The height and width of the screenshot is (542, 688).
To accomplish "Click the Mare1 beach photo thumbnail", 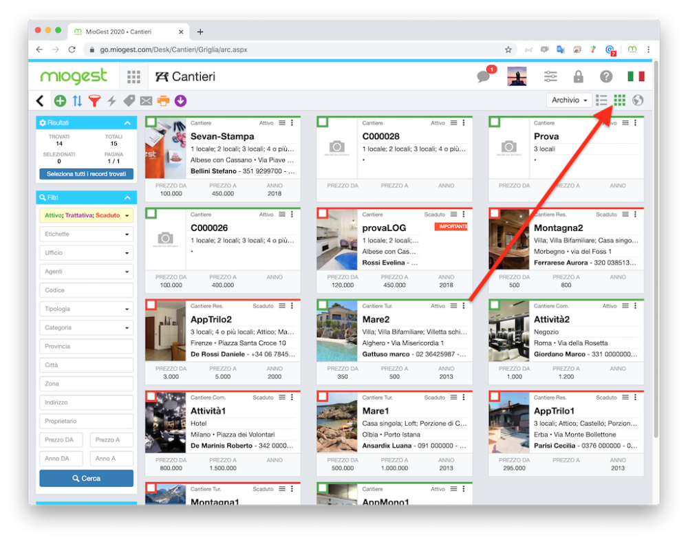I will pyautogui.click(x=336, y=422).
